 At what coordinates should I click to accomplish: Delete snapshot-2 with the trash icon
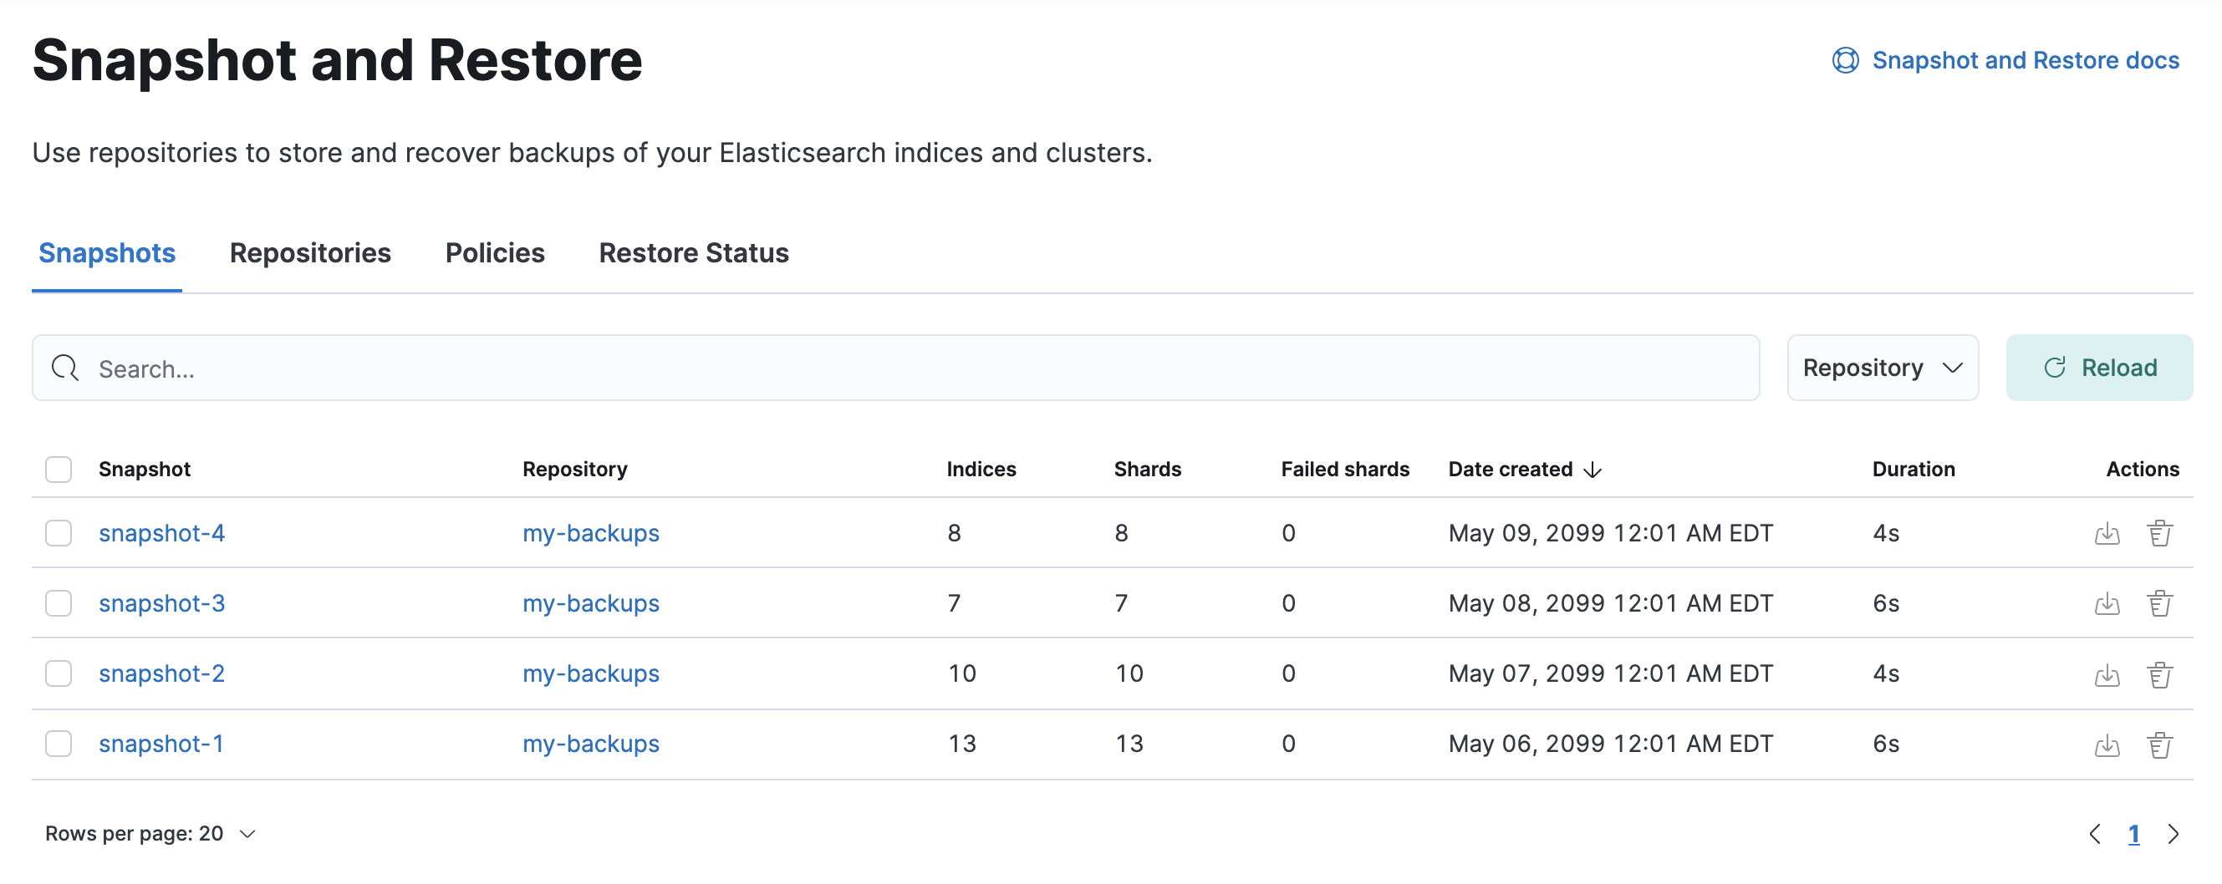coord(2159,673)
